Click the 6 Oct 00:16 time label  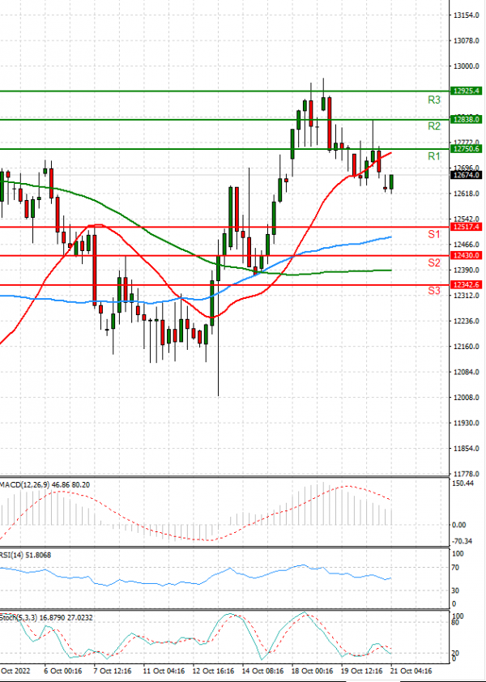62,671
